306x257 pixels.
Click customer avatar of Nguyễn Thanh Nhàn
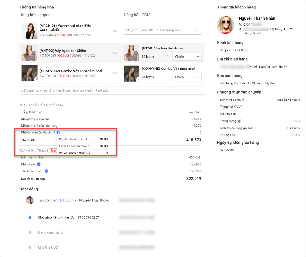tap(225, 25)
